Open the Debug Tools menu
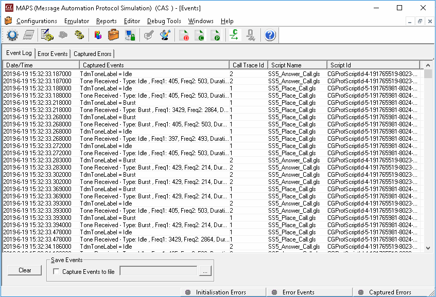The height and width of the screenshot is (297, 436). pos(164,21)
